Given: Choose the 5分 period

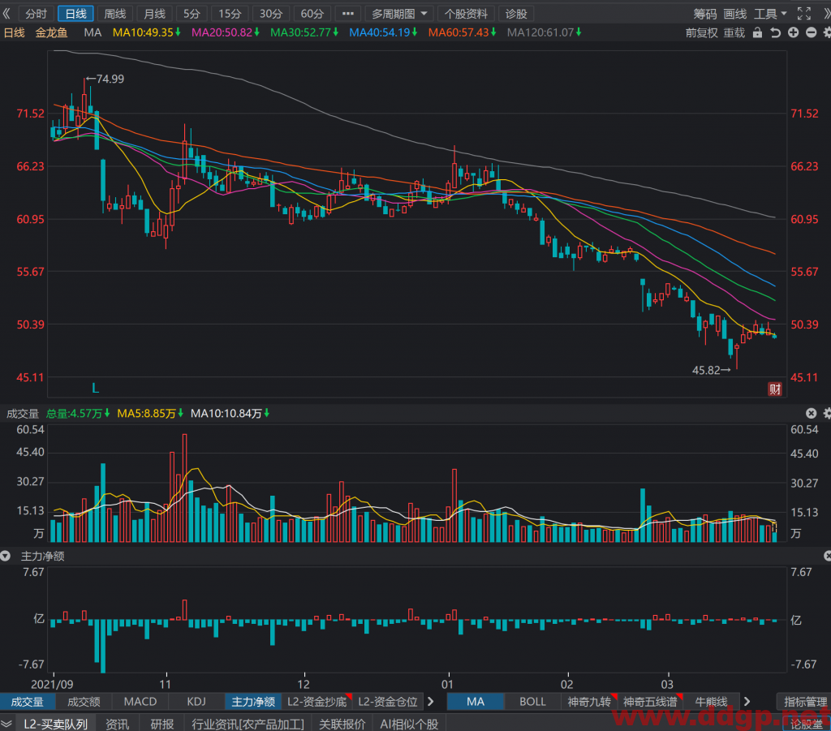Looking at the screenshot, I should [x=192, y=14].
